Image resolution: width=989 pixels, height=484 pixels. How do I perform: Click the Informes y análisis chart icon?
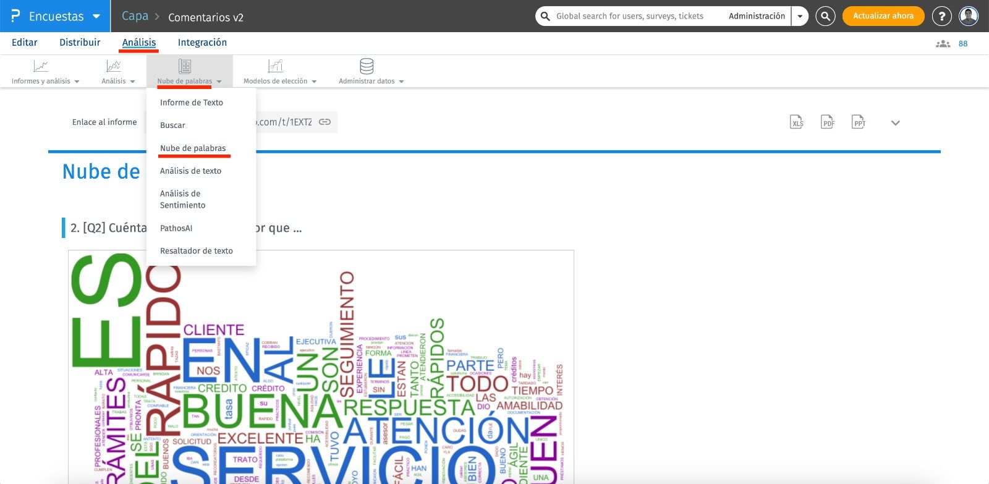(x=41, y=66)
